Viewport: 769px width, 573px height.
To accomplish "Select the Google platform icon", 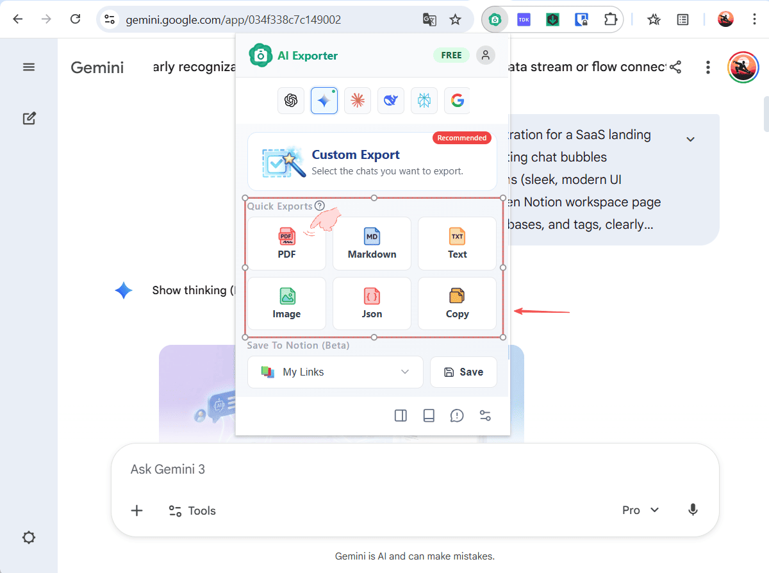I will [457, 101].
